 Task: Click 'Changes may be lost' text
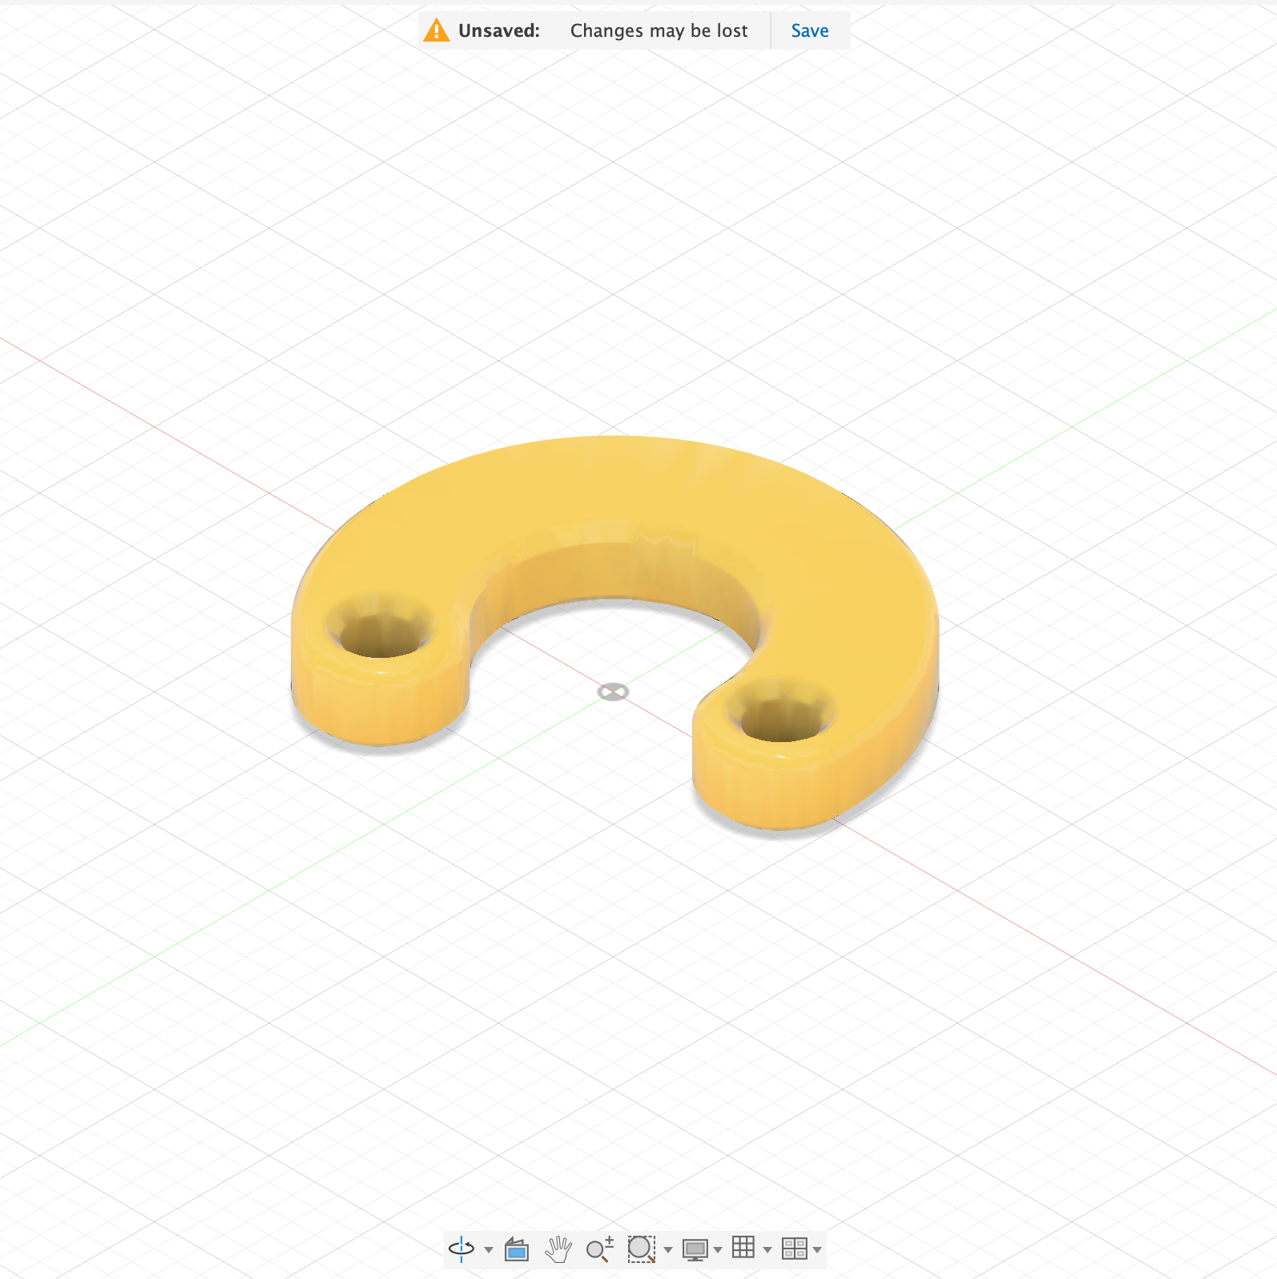[659, 30]
